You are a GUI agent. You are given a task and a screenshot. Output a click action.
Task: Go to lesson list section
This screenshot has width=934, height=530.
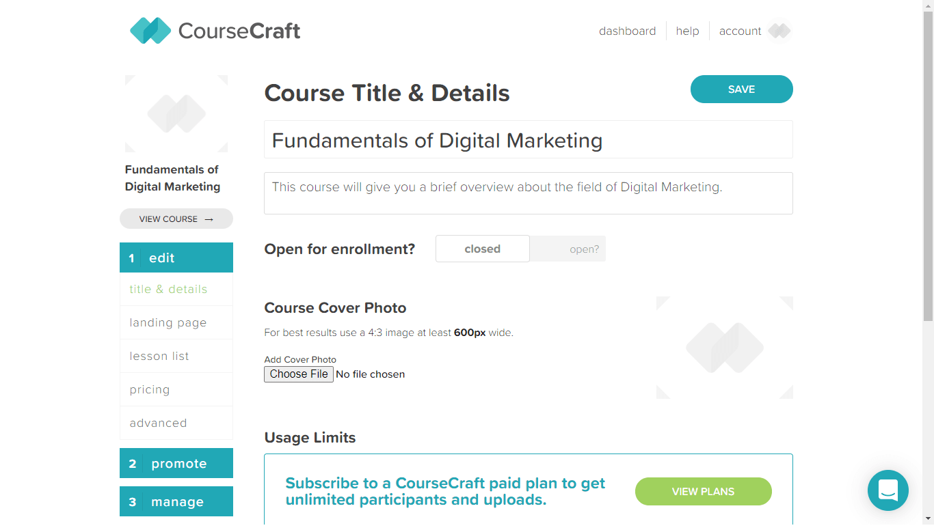pos(159,357)
